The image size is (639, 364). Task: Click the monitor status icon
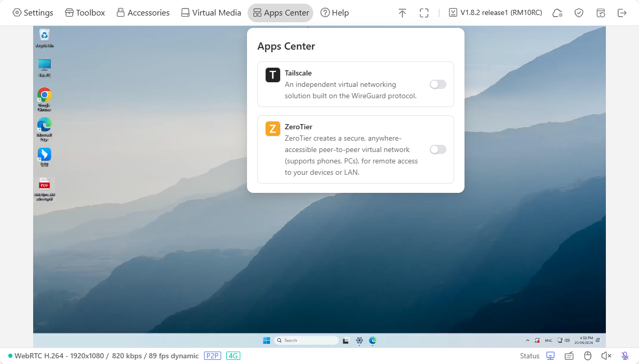tap(550, 356)
